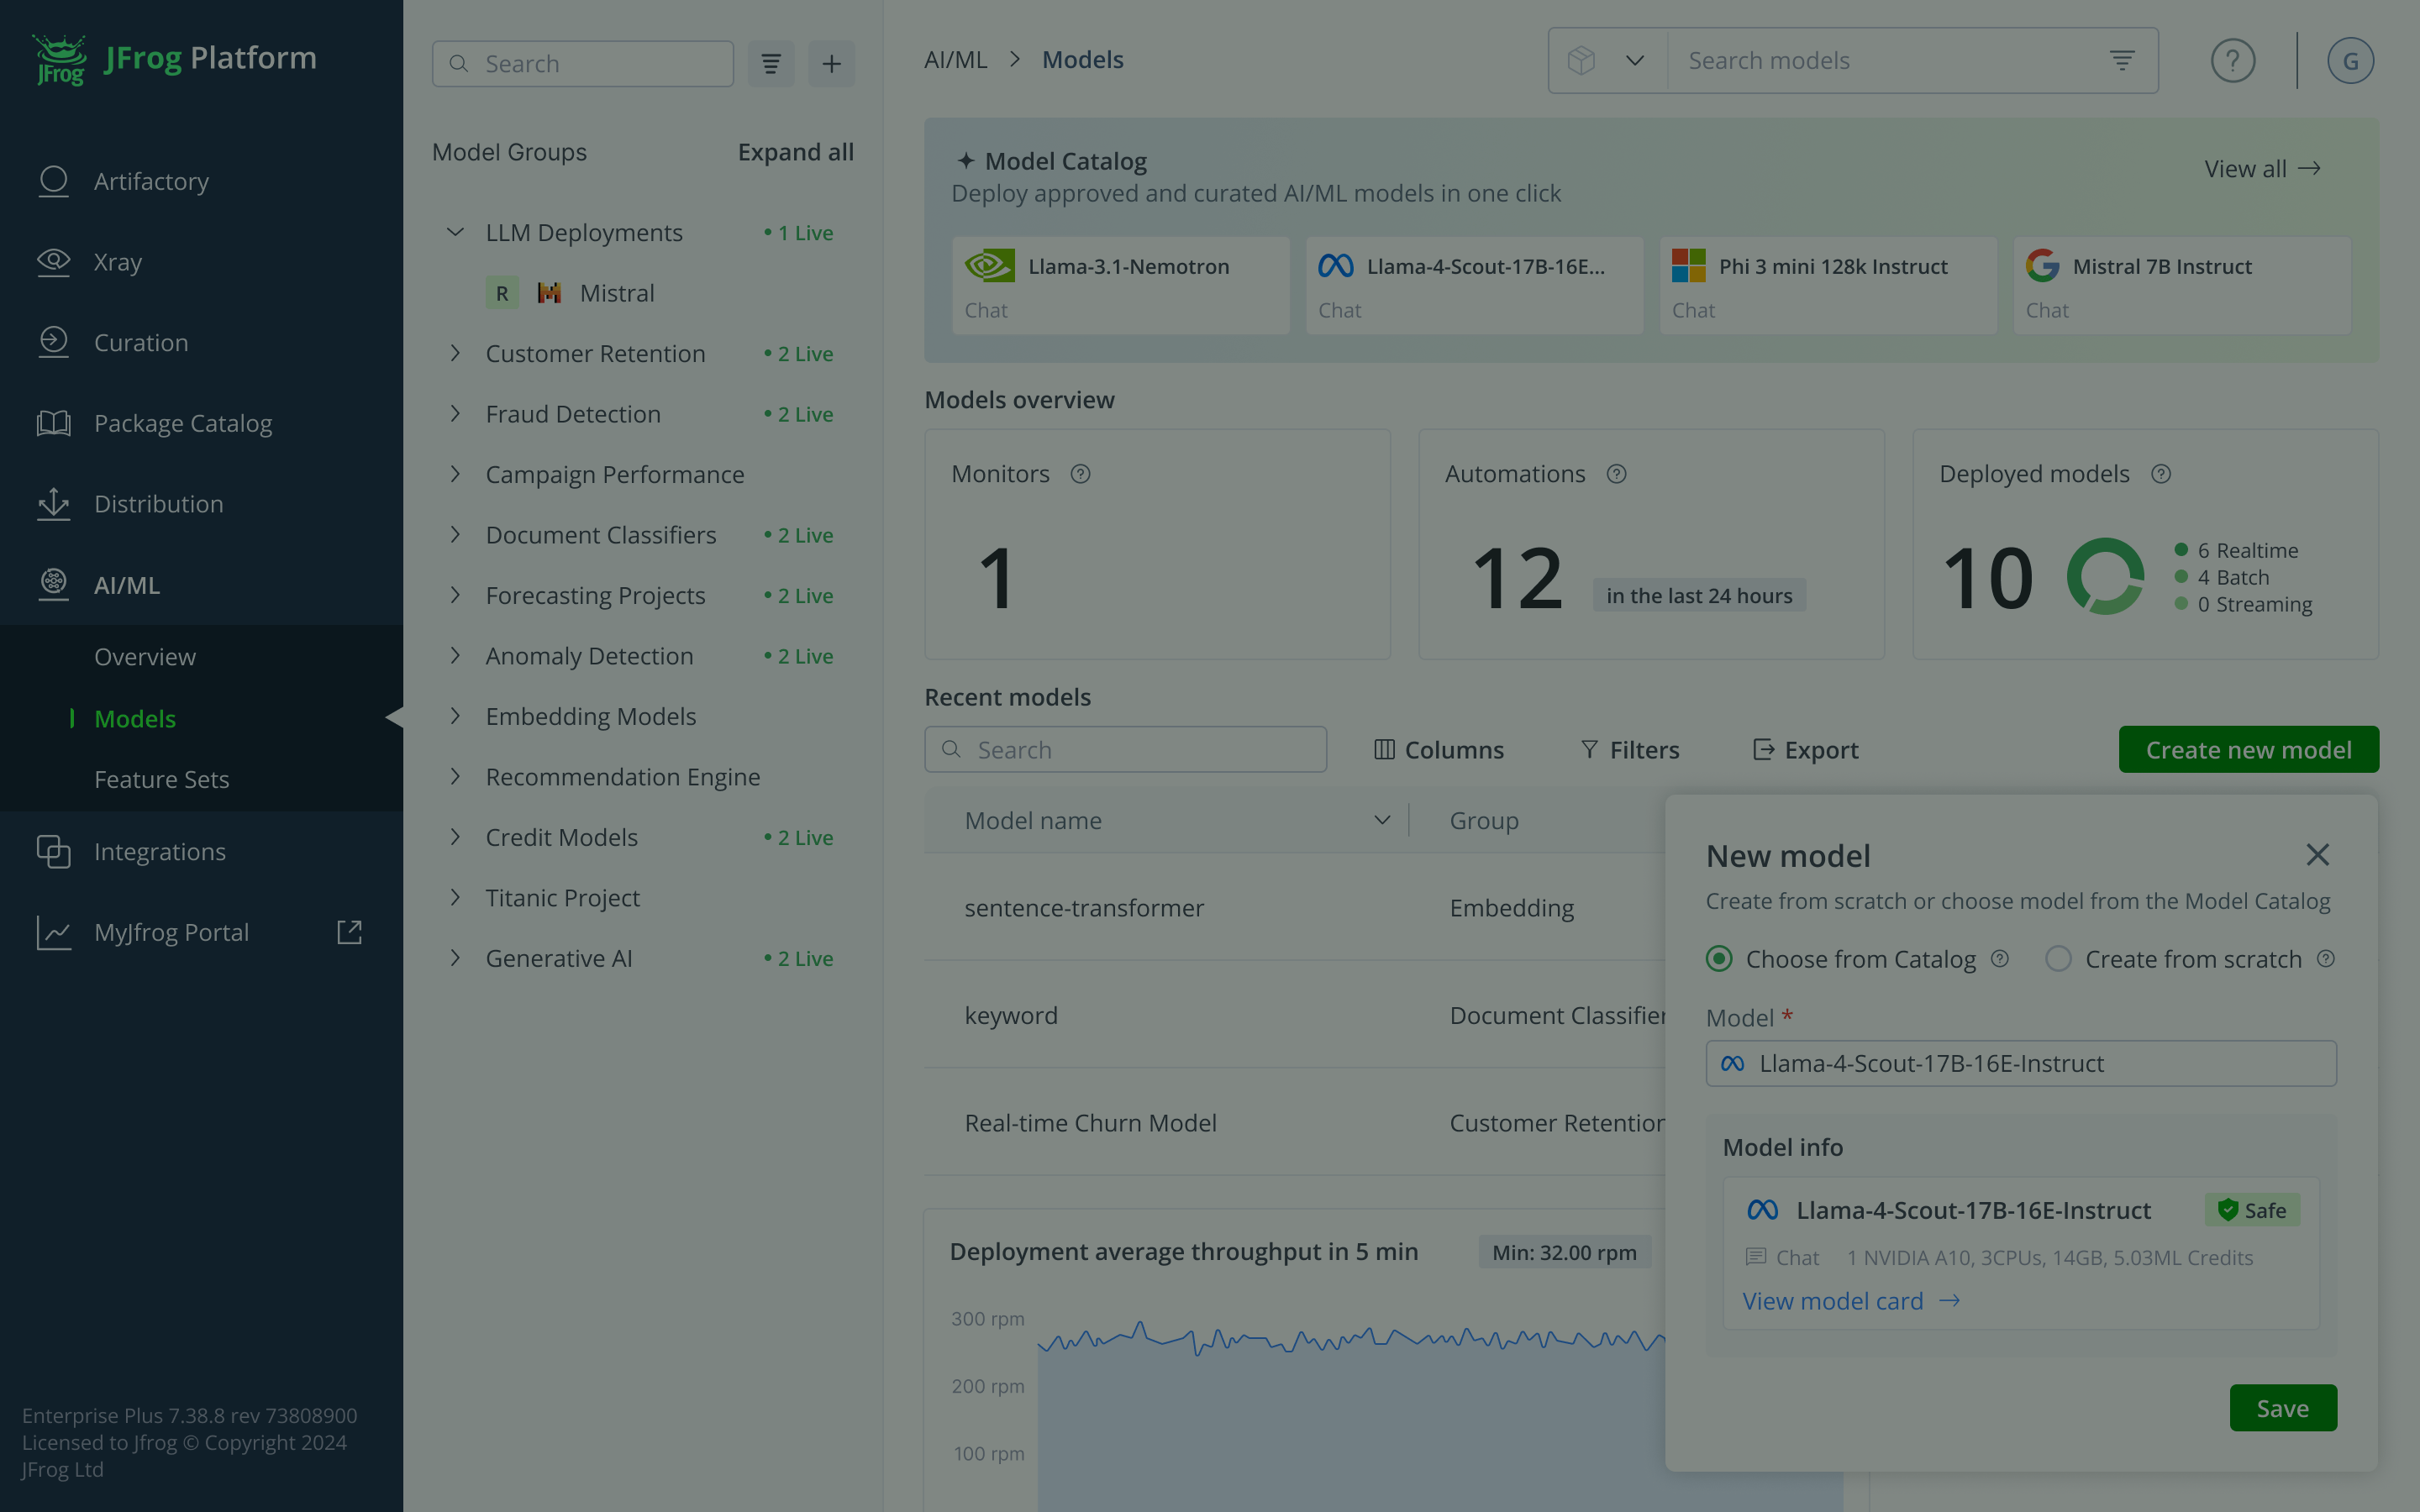Click the View model card link
2420x1512 pixels.
pos(1851,1301)
